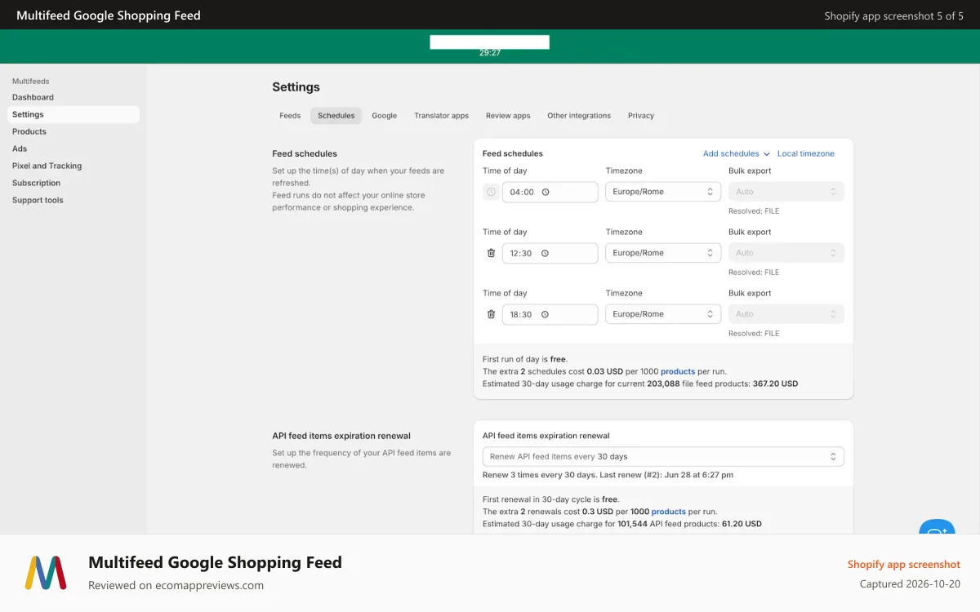Open Bulk export dropdown for 12:30 schedule
Viewport: 980px width, 612px height.
click(786, 253)
